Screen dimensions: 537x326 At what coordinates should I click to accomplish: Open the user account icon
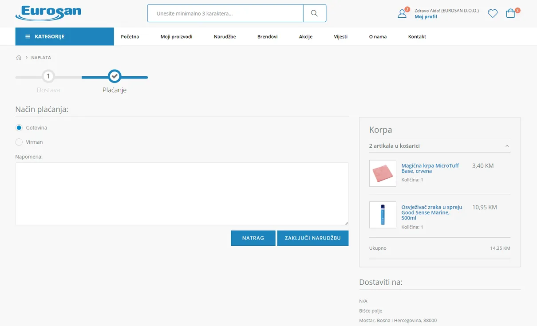tap(402, 13)
